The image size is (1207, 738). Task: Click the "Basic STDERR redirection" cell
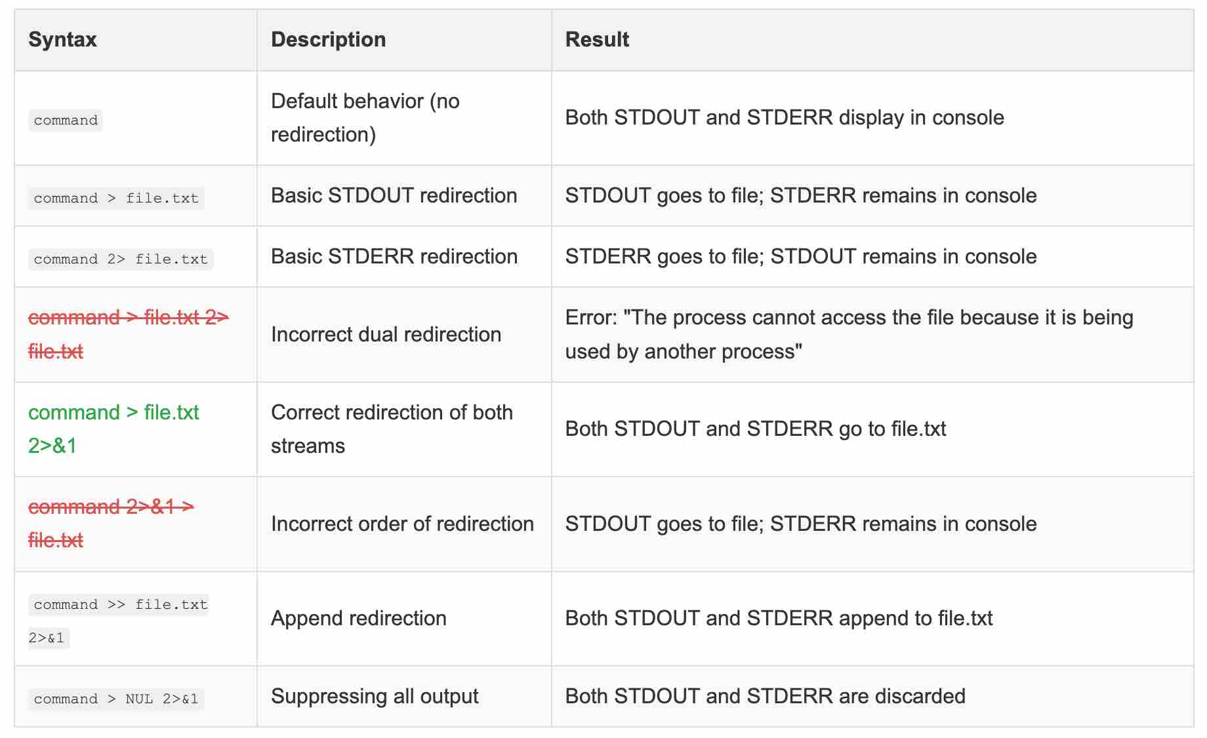[x=394, y=256]
